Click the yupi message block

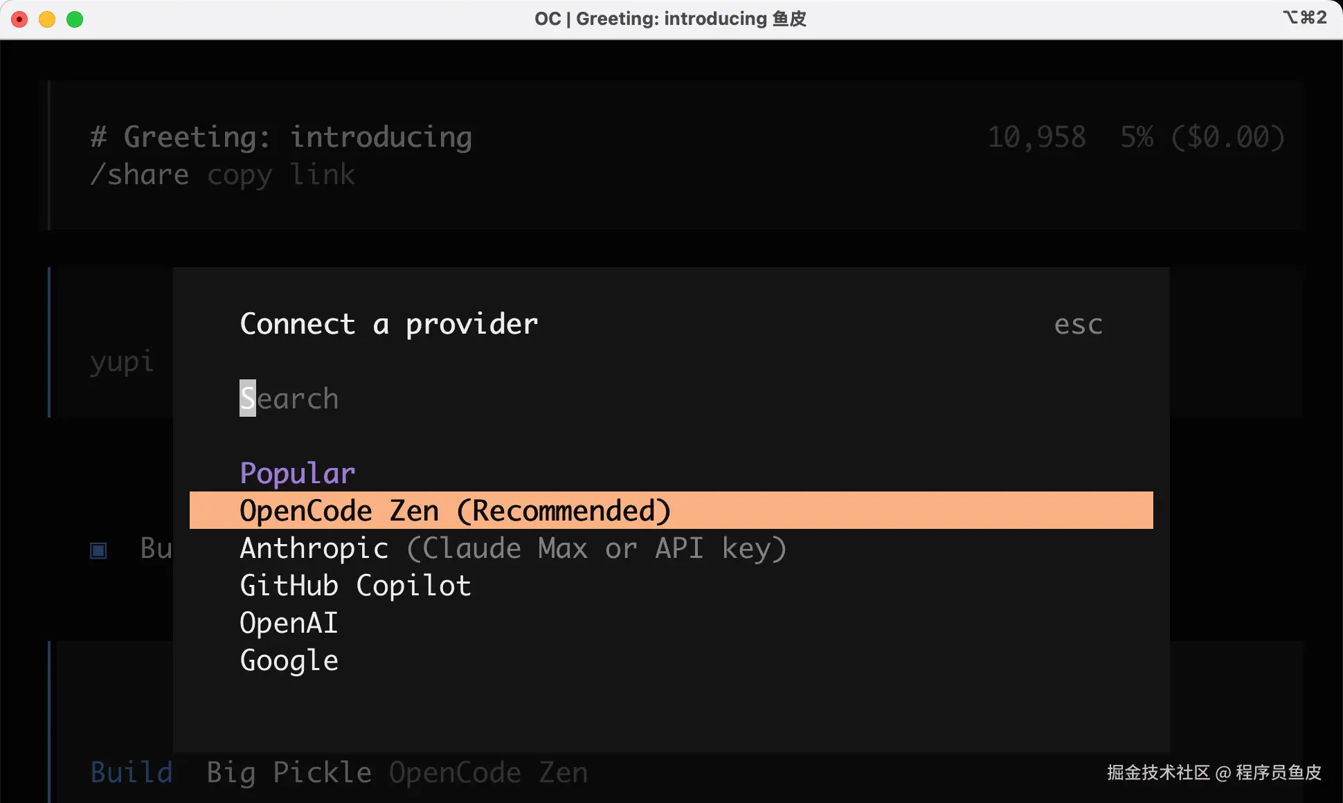(122, 361)
